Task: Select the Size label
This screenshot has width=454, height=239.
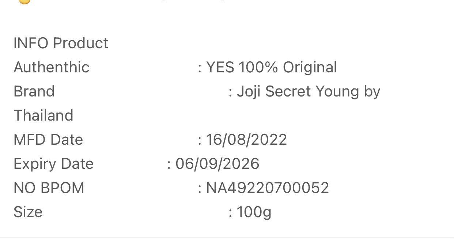Action: (28, 212)
